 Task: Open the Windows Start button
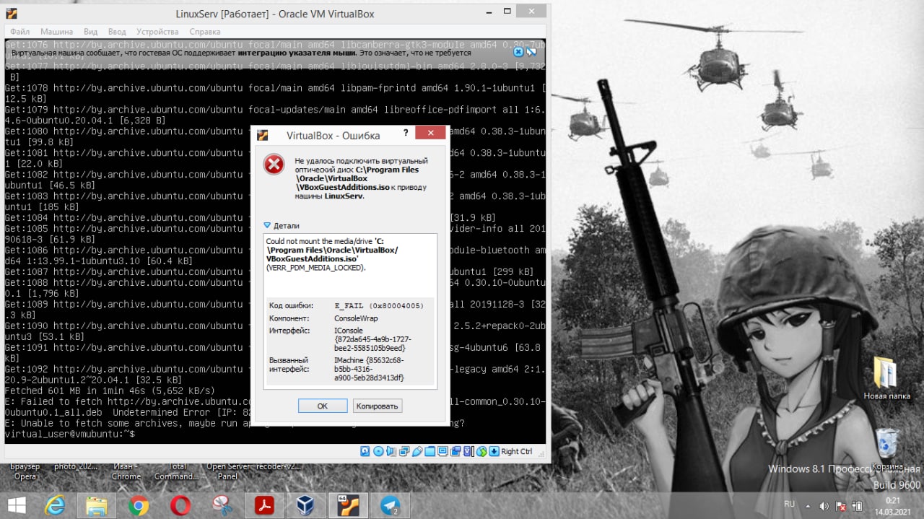click(16, 505)
